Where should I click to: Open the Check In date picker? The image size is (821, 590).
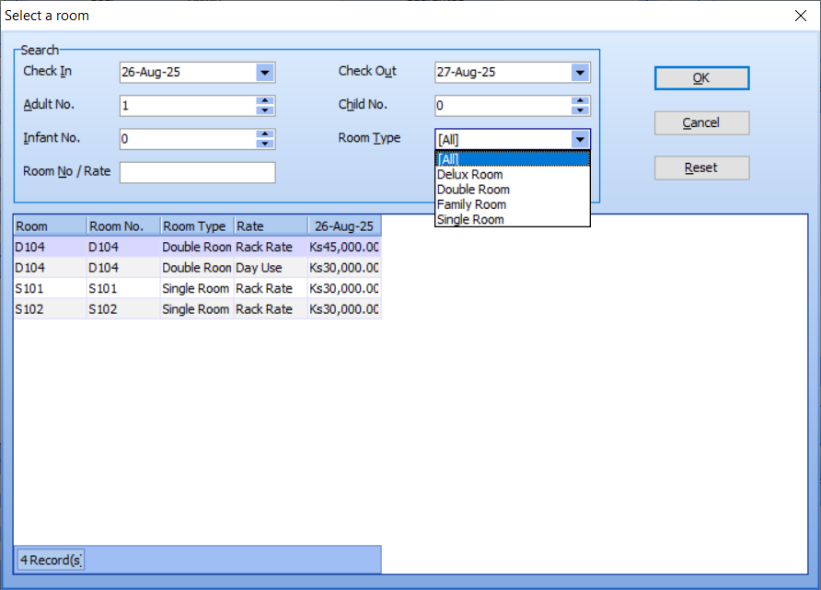tap(266, 72)
